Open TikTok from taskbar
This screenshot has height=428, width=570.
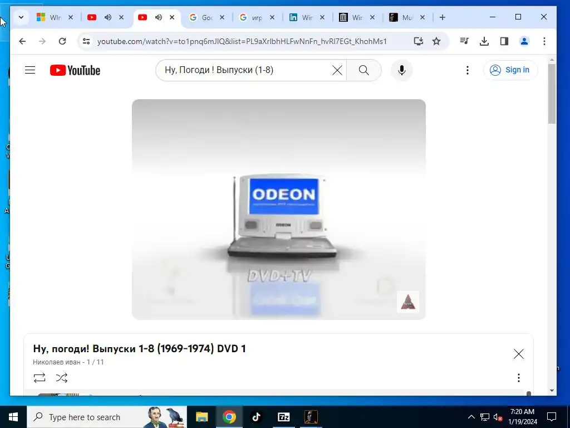[x=256, y=417]
